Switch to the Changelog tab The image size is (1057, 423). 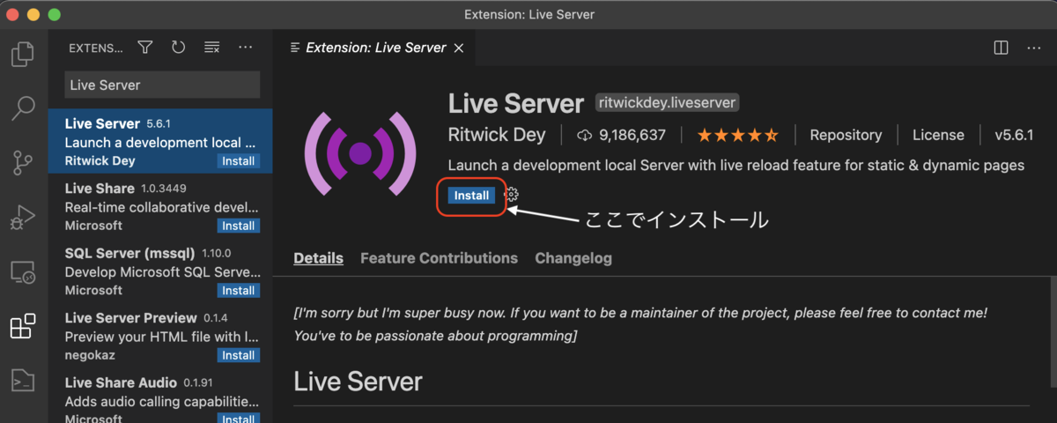point(573,258)
